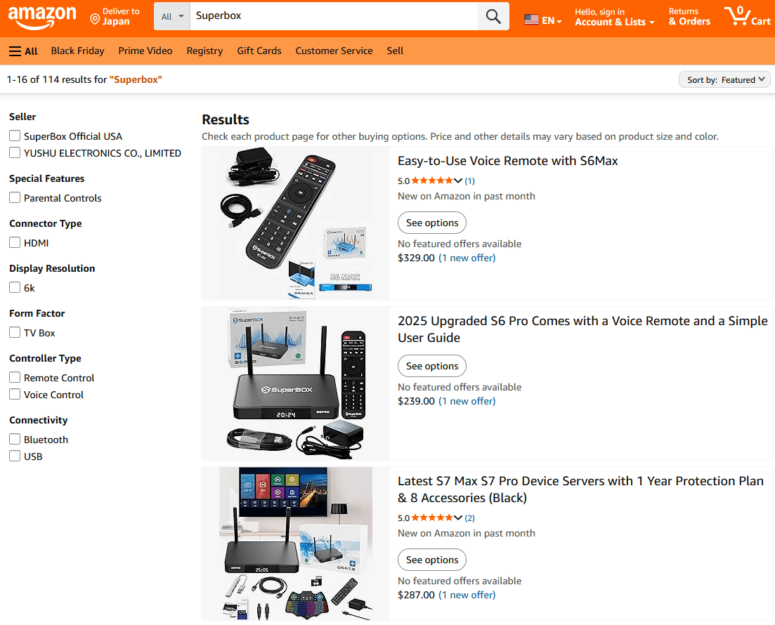This screenshot has height=625, width=775.
Task: Open the All hamburger menu
Action: pyautogui.click(x=23, y=51)
